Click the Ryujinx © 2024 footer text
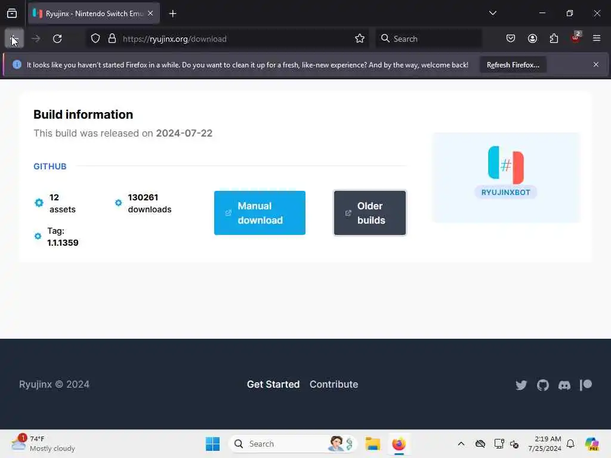This screenshot has height=458, width=611. (54, 385)
